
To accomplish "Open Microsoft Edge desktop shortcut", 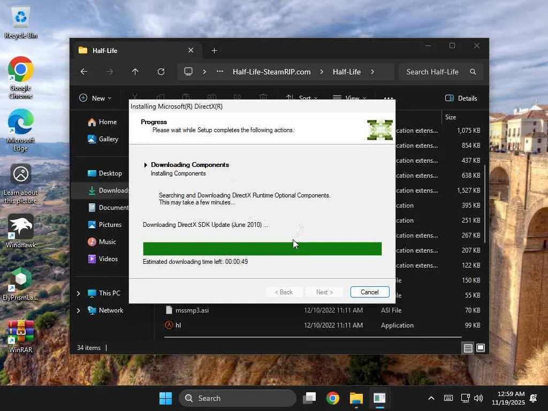I will click(x=21, y=130).
